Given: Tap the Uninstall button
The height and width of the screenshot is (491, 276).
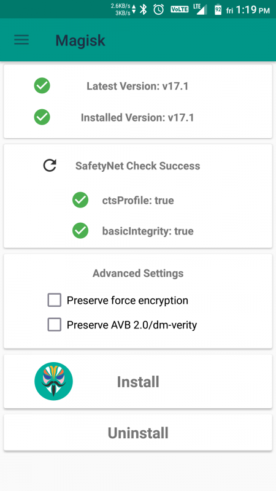Looking at the screenshot, I should [x=138, y=433].
